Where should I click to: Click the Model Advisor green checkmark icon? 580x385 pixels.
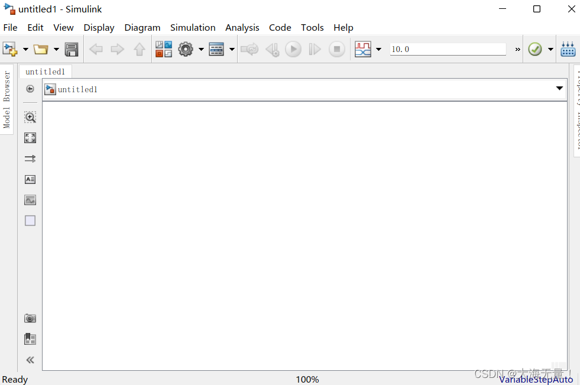tap(535, 49)
